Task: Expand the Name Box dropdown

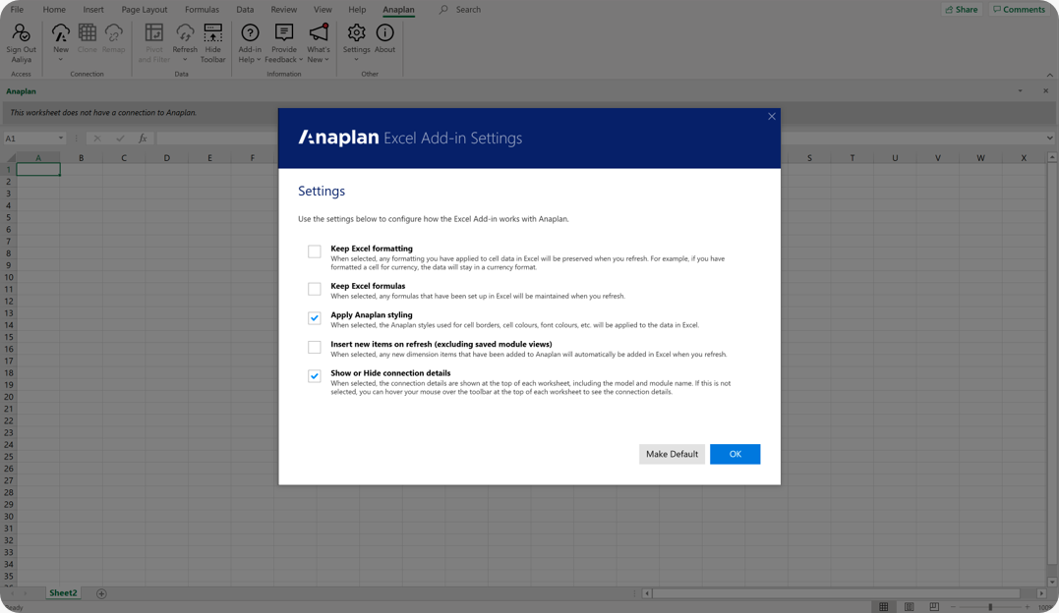Action: click(x=60, y=139)
